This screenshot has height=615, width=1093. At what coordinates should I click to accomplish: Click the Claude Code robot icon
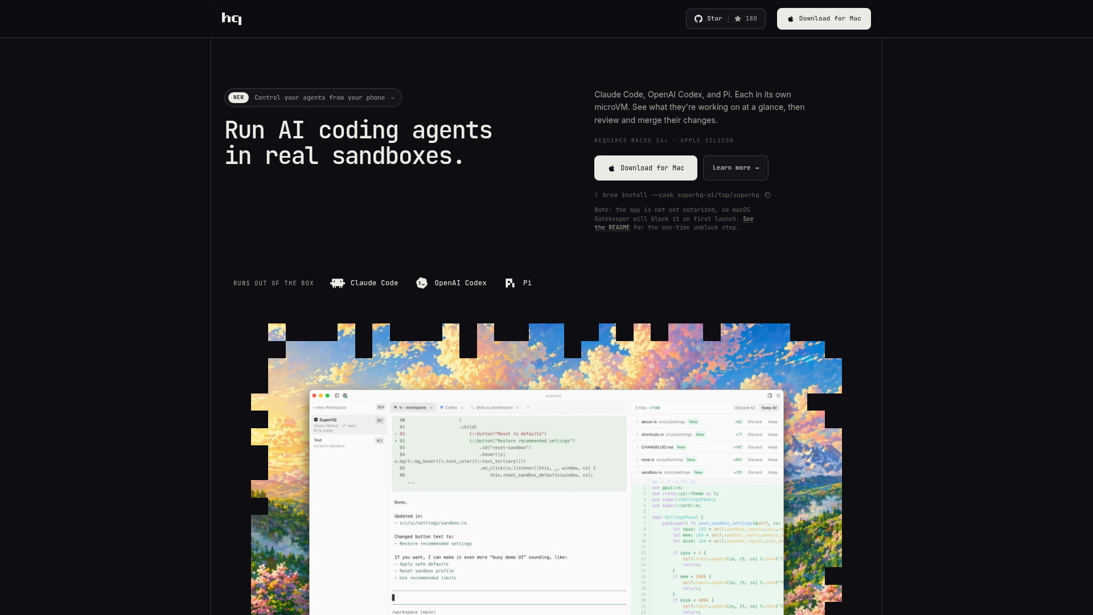(x=338, y=283)
